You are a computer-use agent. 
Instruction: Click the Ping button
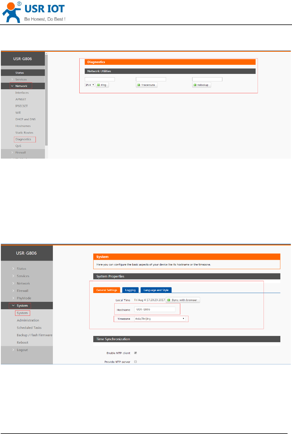(x=102, y=85)
